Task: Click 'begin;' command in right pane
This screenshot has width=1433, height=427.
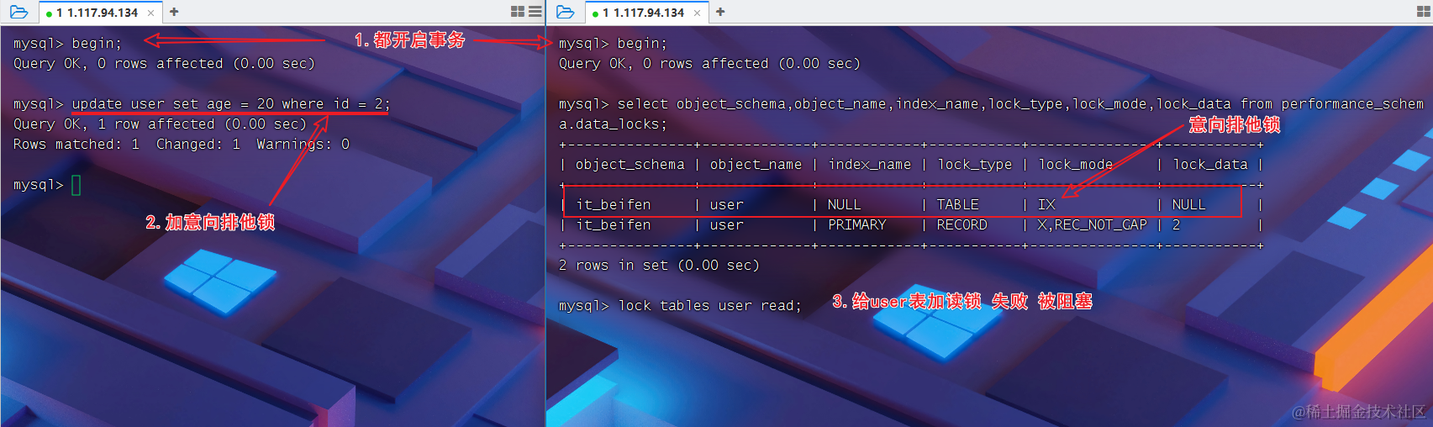Action: pos(642,43)
